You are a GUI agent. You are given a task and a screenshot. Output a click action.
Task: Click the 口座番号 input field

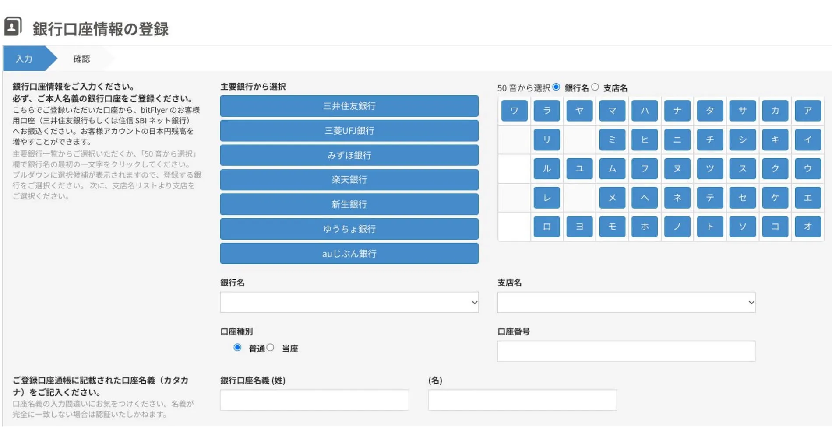[x=626, y=350]
